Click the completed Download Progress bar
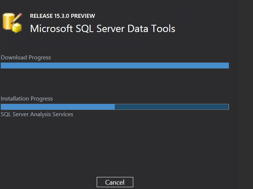Screen dimensions: 253x189 pyautogui.click(x=115, y=66)
